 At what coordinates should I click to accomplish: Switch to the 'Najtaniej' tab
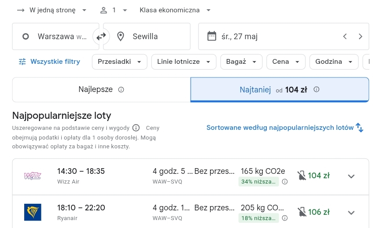[280, 90]
